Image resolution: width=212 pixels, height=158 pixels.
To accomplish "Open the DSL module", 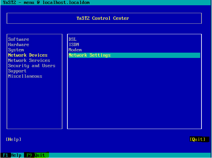I will pyautogui.click(x=72, y=39).
